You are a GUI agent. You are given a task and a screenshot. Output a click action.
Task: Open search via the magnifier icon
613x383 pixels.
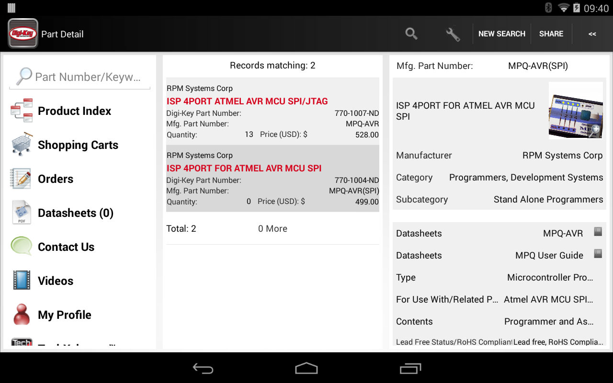pyautogui.click(x=411, y=34)
